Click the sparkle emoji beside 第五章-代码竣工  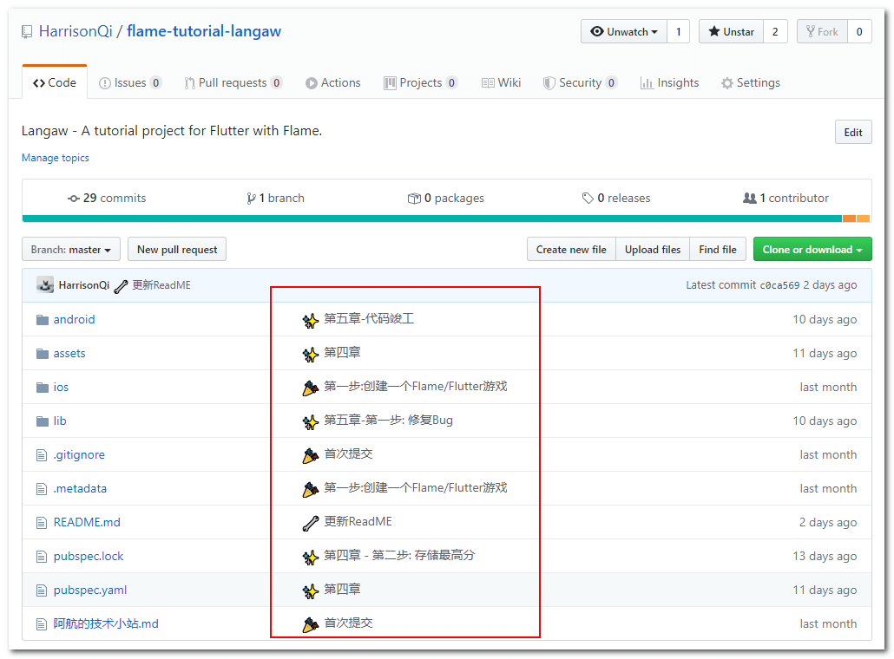310,320
